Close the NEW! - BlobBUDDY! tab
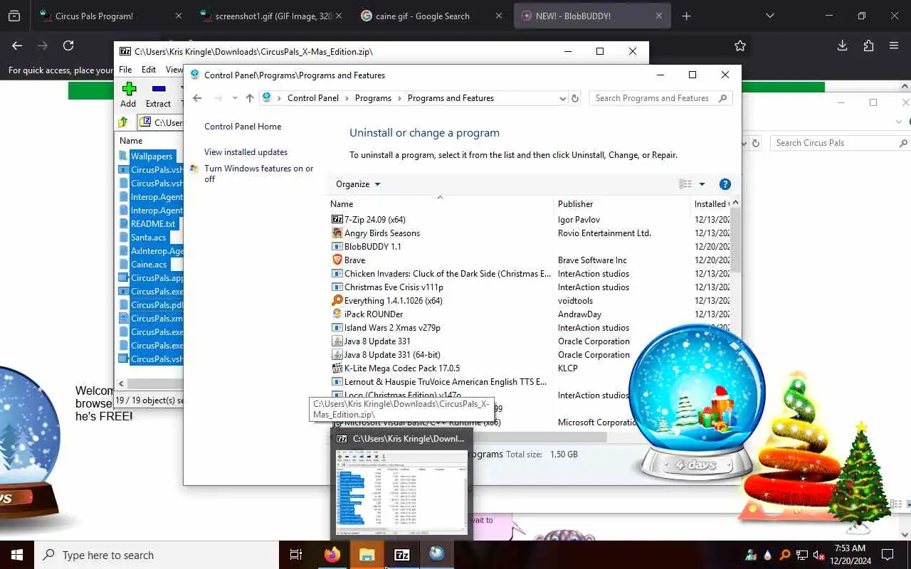Screen dimensions: 911x569 pyautogui.click(x=659, y=16)
